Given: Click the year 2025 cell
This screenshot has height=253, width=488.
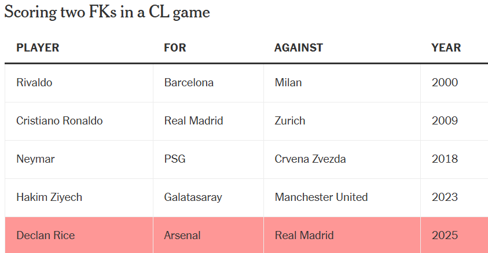Looking at the screenshot, I should click(x=454, y=235).
